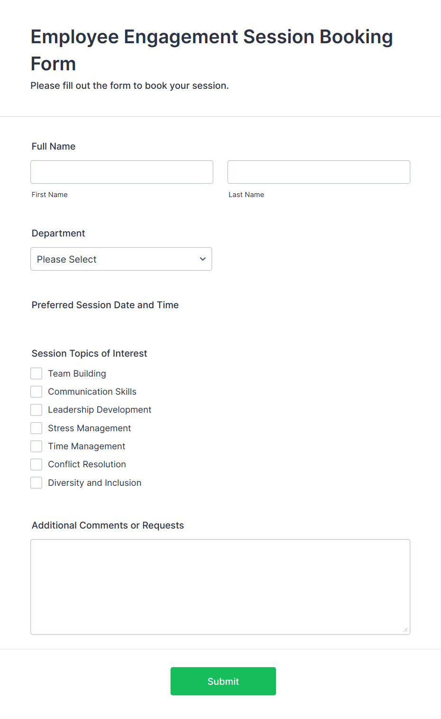
Task: Enable the Leadership Development option
Action: tap(37, 410)
